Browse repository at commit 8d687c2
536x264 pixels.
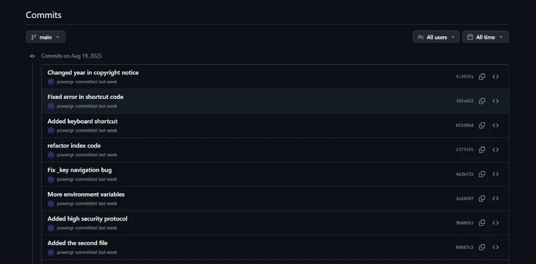point(495,247)
